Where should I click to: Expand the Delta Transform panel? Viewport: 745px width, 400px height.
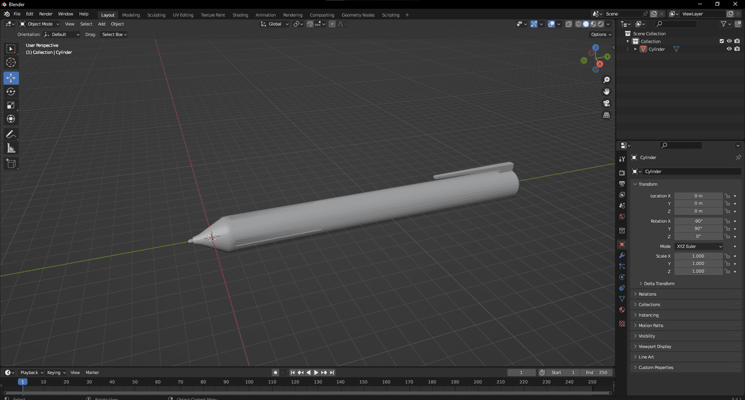tap(659, 284)
